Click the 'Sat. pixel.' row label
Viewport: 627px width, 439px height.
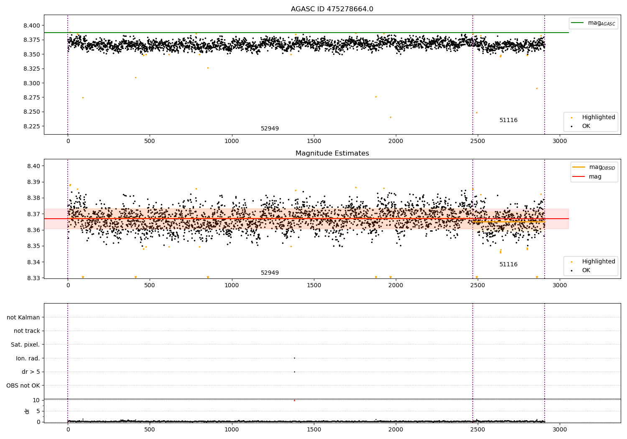point(25,345)
